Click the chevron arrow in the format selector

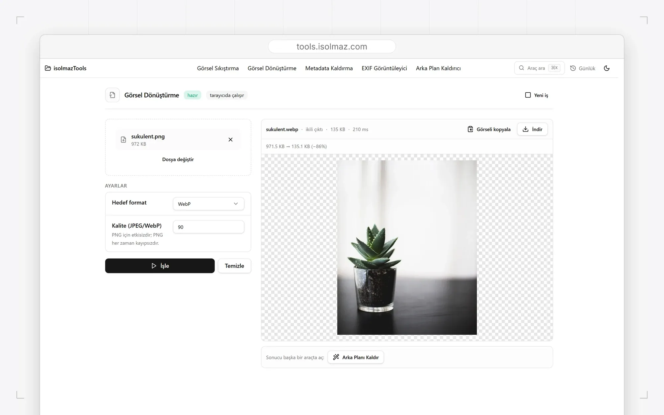pos(236,204)
